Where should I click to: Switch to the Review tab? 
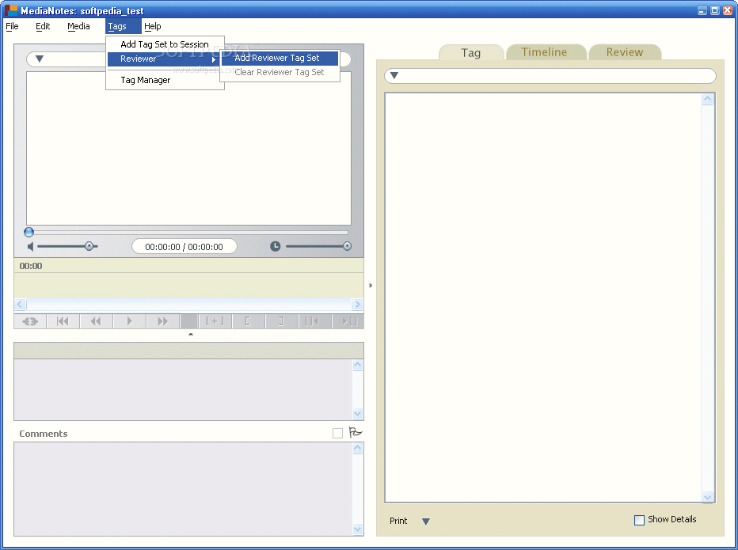click(x=625, y=52)
